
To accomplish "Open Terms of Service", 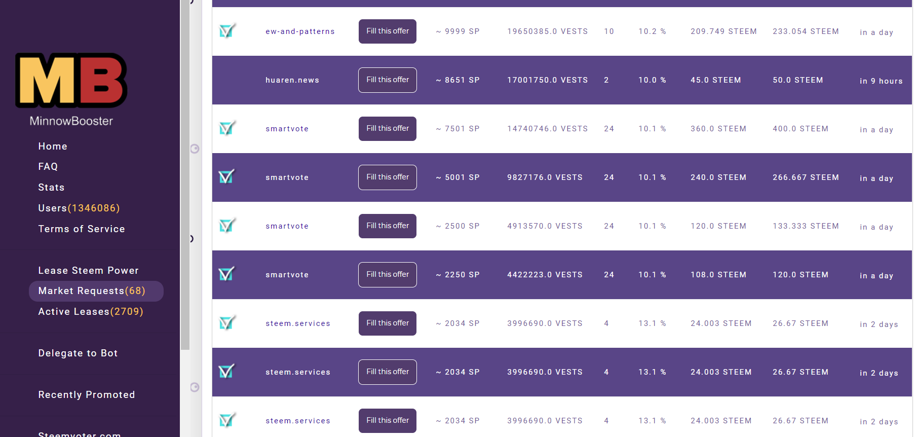I will click(82, 229).
